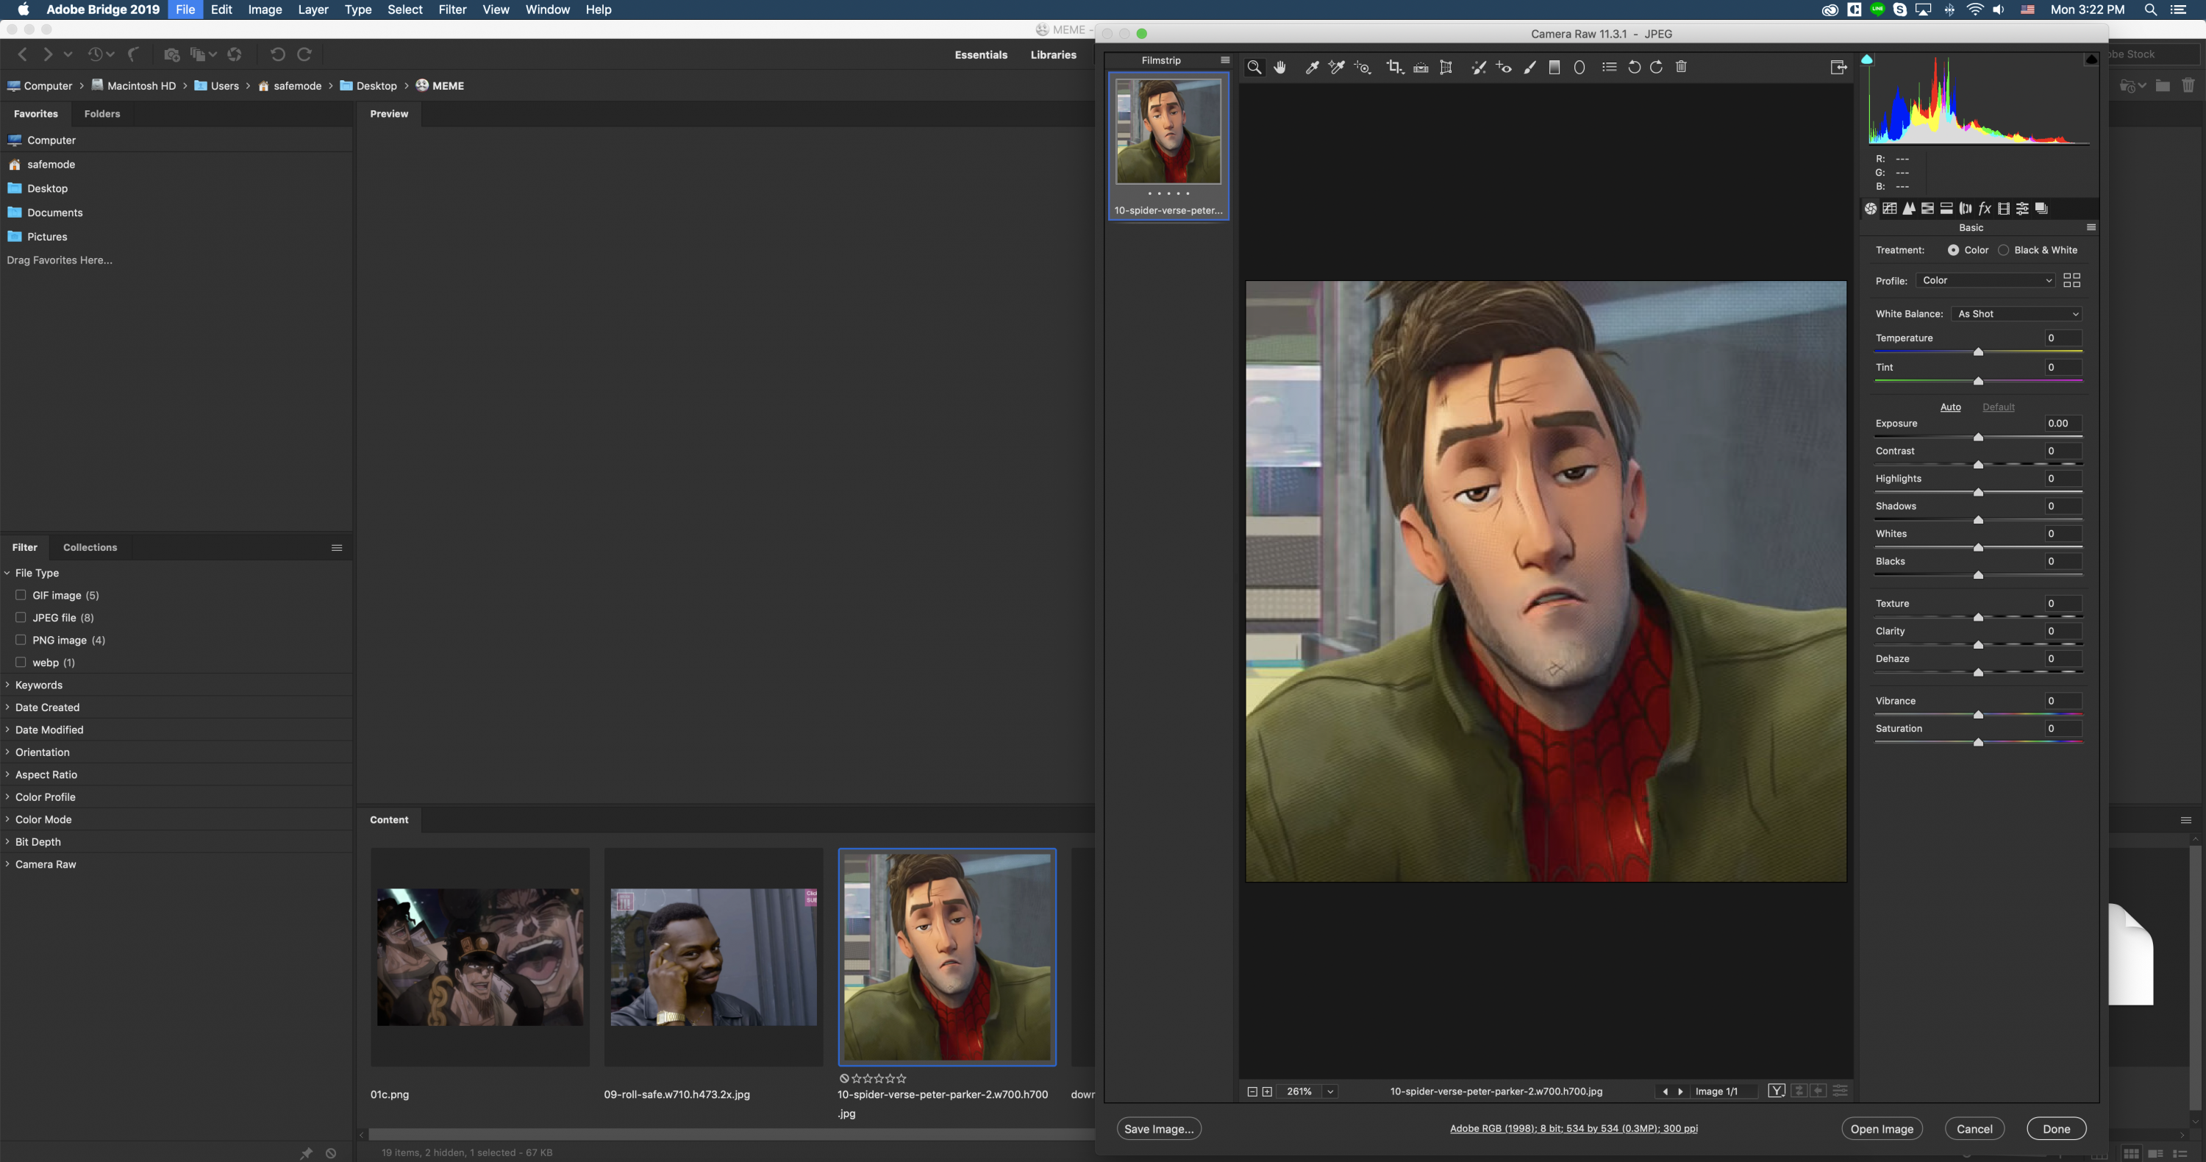Select the Graduated Filter tool
The width and height of the screenshot is (2206, 1162).
click(x=1554, y=68)
